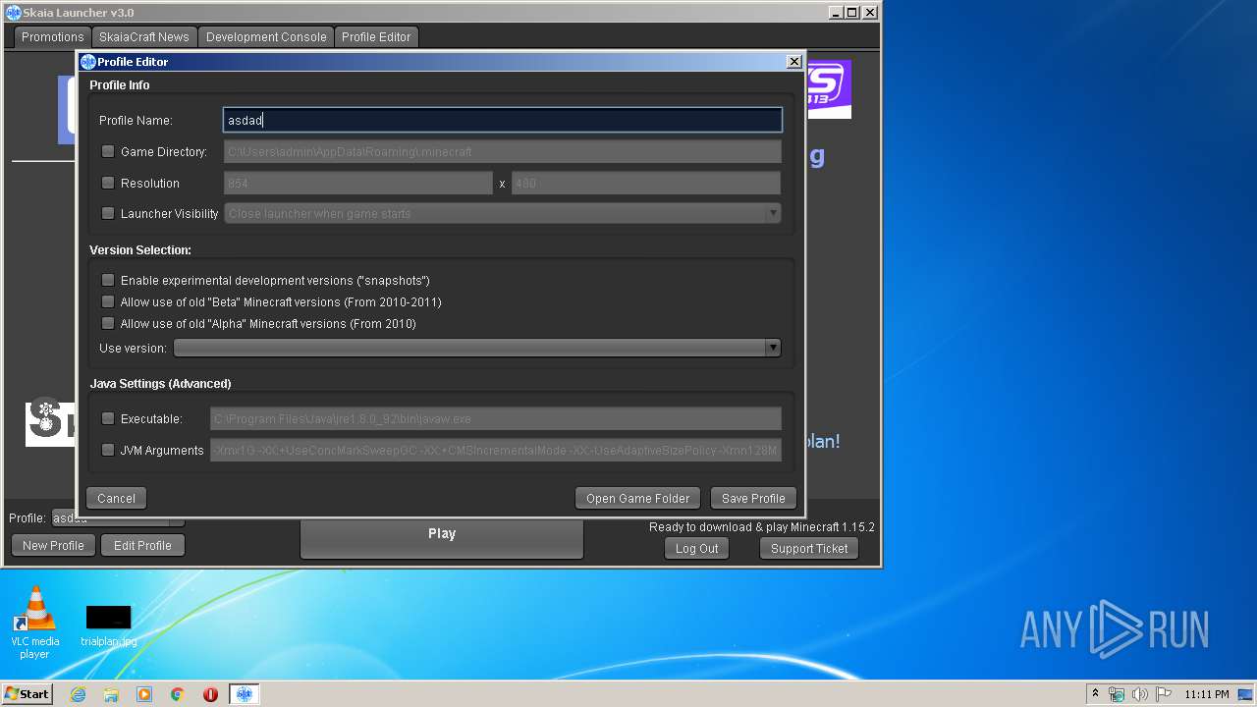Open Profile selector dropdown in launcher

118,518
